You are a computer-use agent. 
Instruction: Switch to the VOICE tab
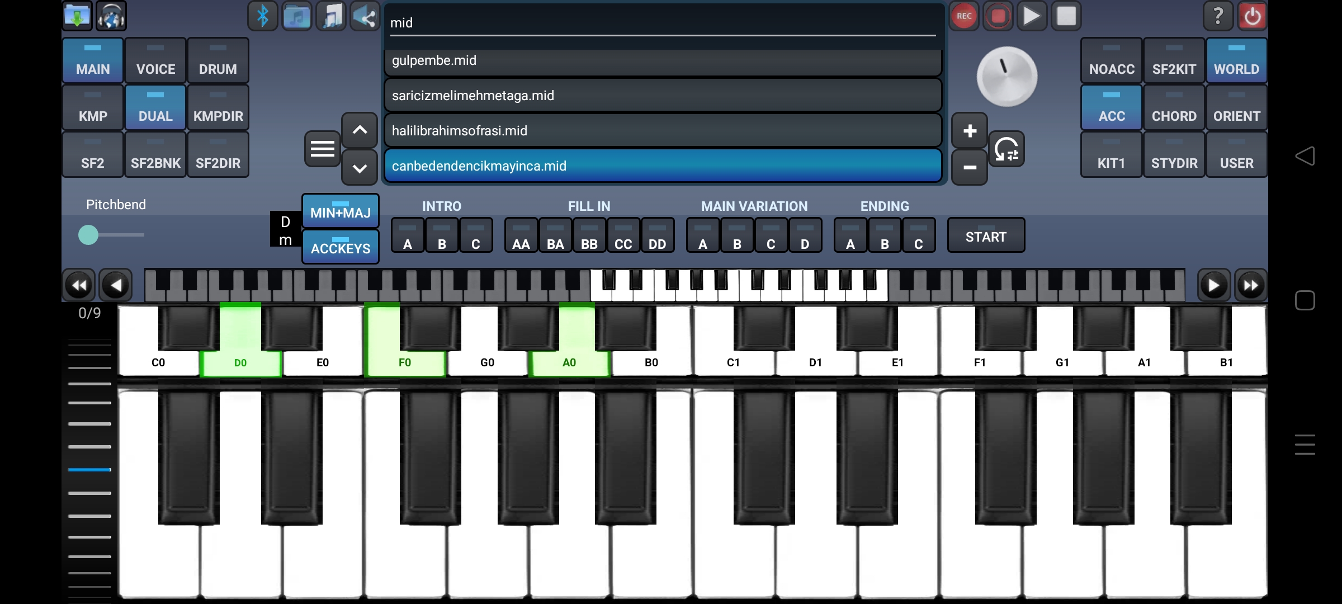click(x=155, y=61)
